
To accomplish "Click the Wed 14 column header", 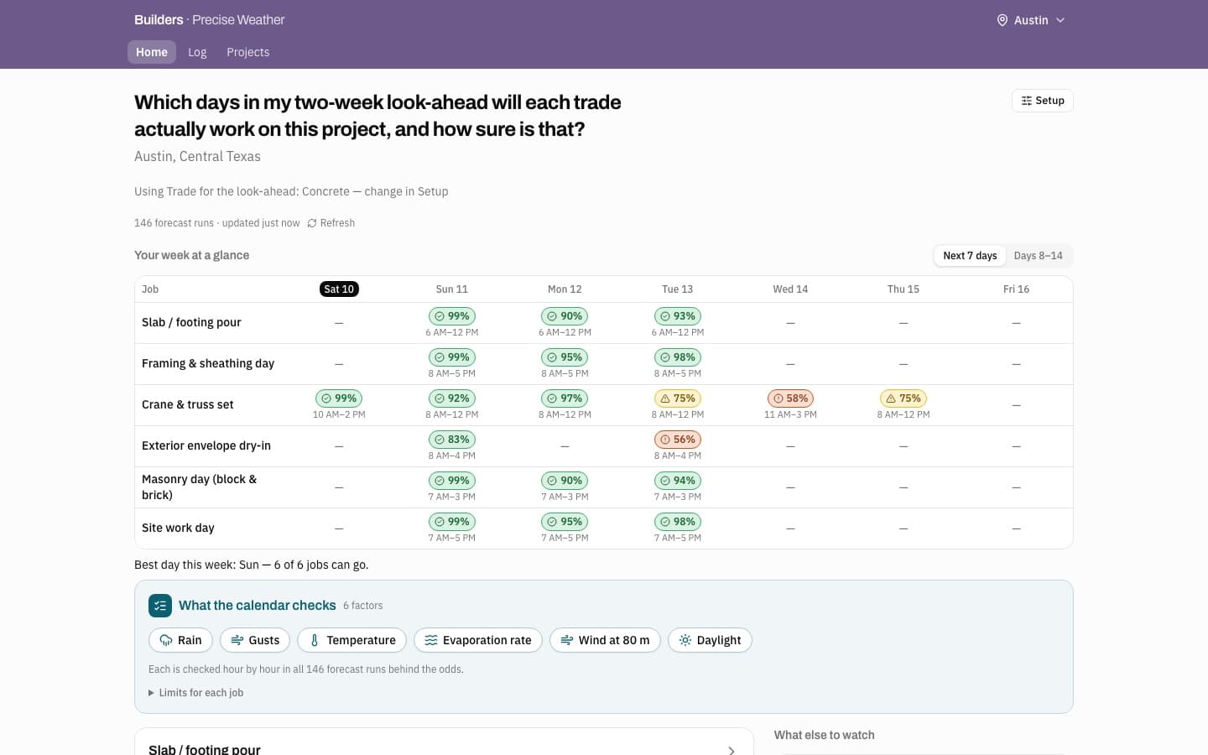I will (x=790, y=289).
